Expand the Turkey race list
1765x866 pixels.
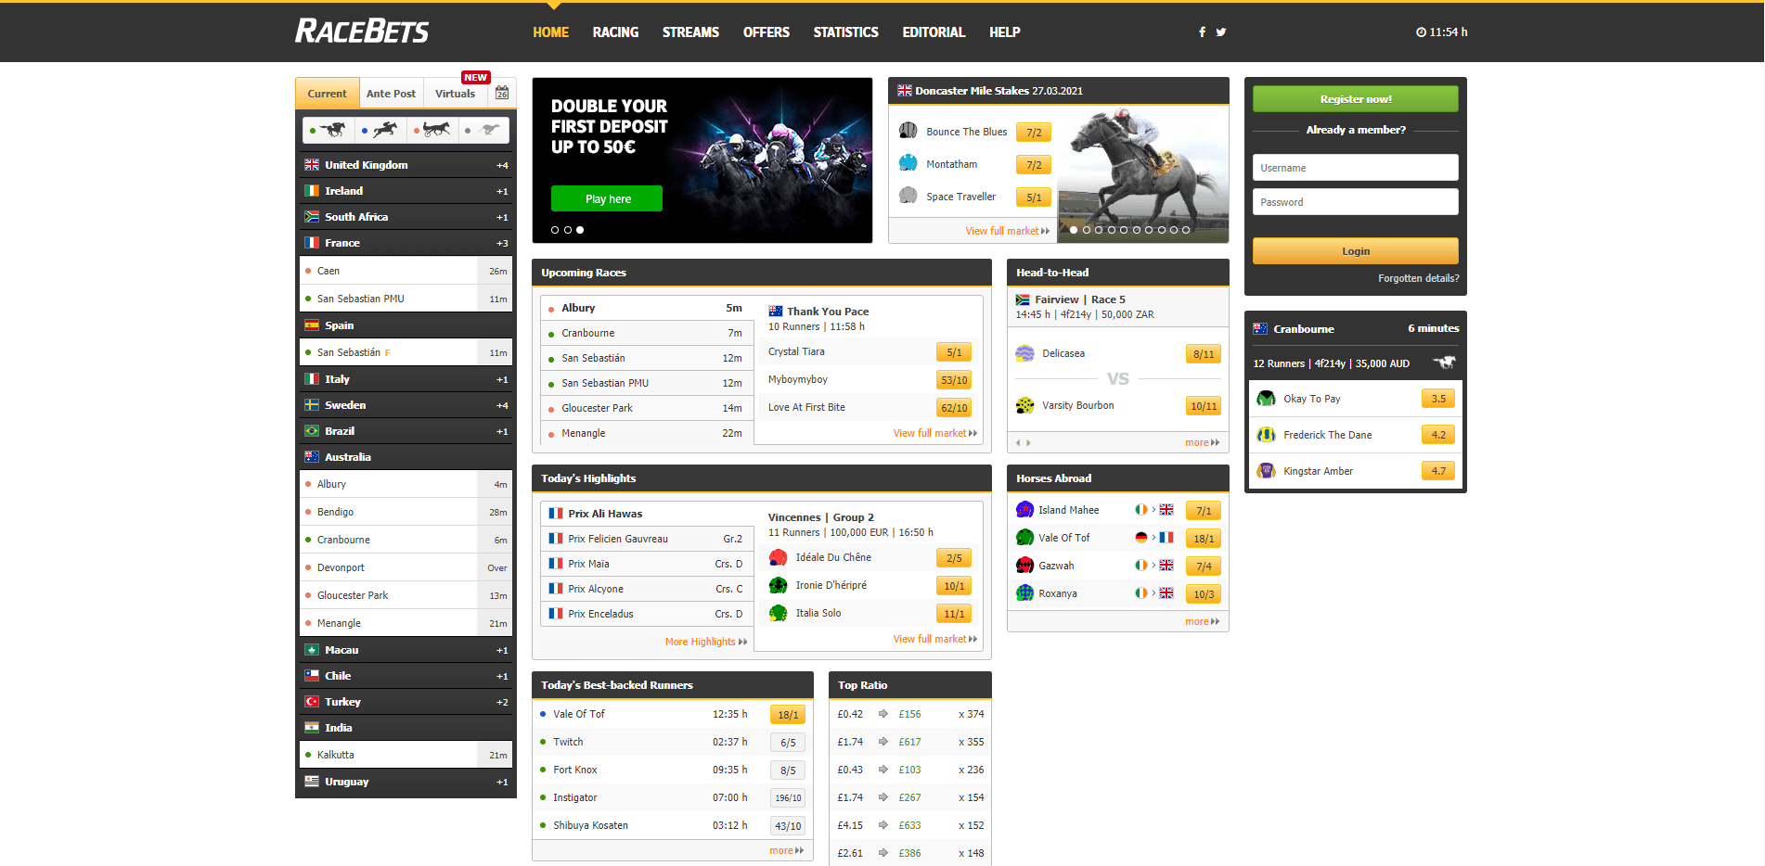(x=406, y=702)
